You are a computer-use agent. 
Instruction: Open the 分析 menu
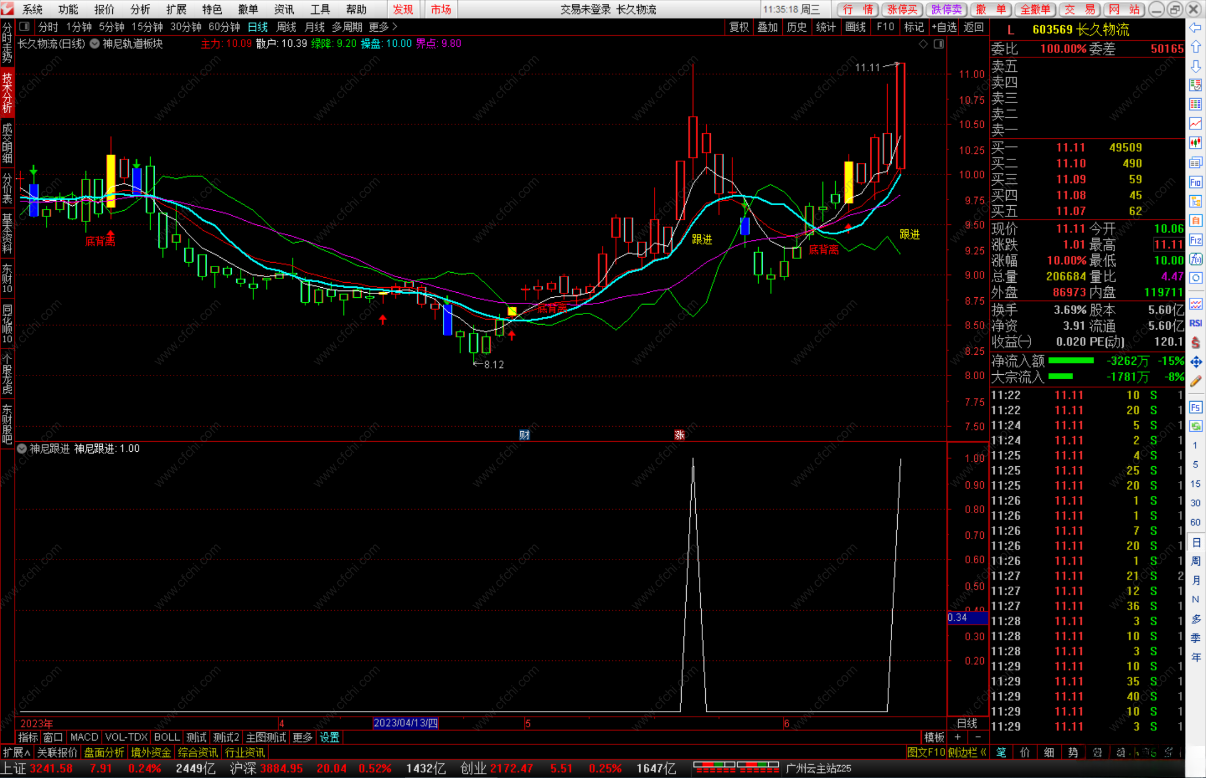pos(140,9)
